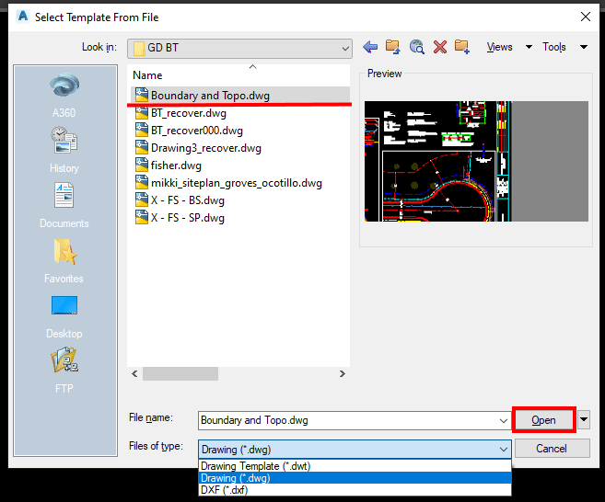Click the icon of Boundary and Topo.dwg
605x502 pixels.
142,96
